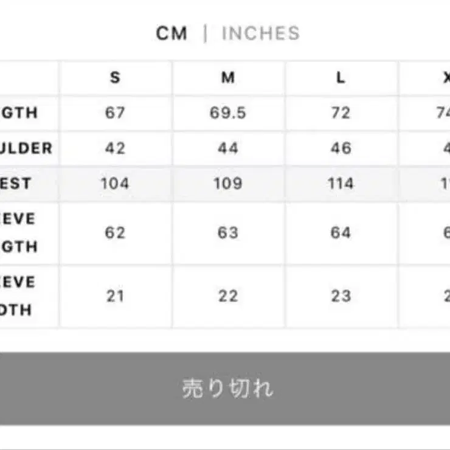Click the M length value 69.5
Viewport: 450px width, 450px height.
click(228, 113)
